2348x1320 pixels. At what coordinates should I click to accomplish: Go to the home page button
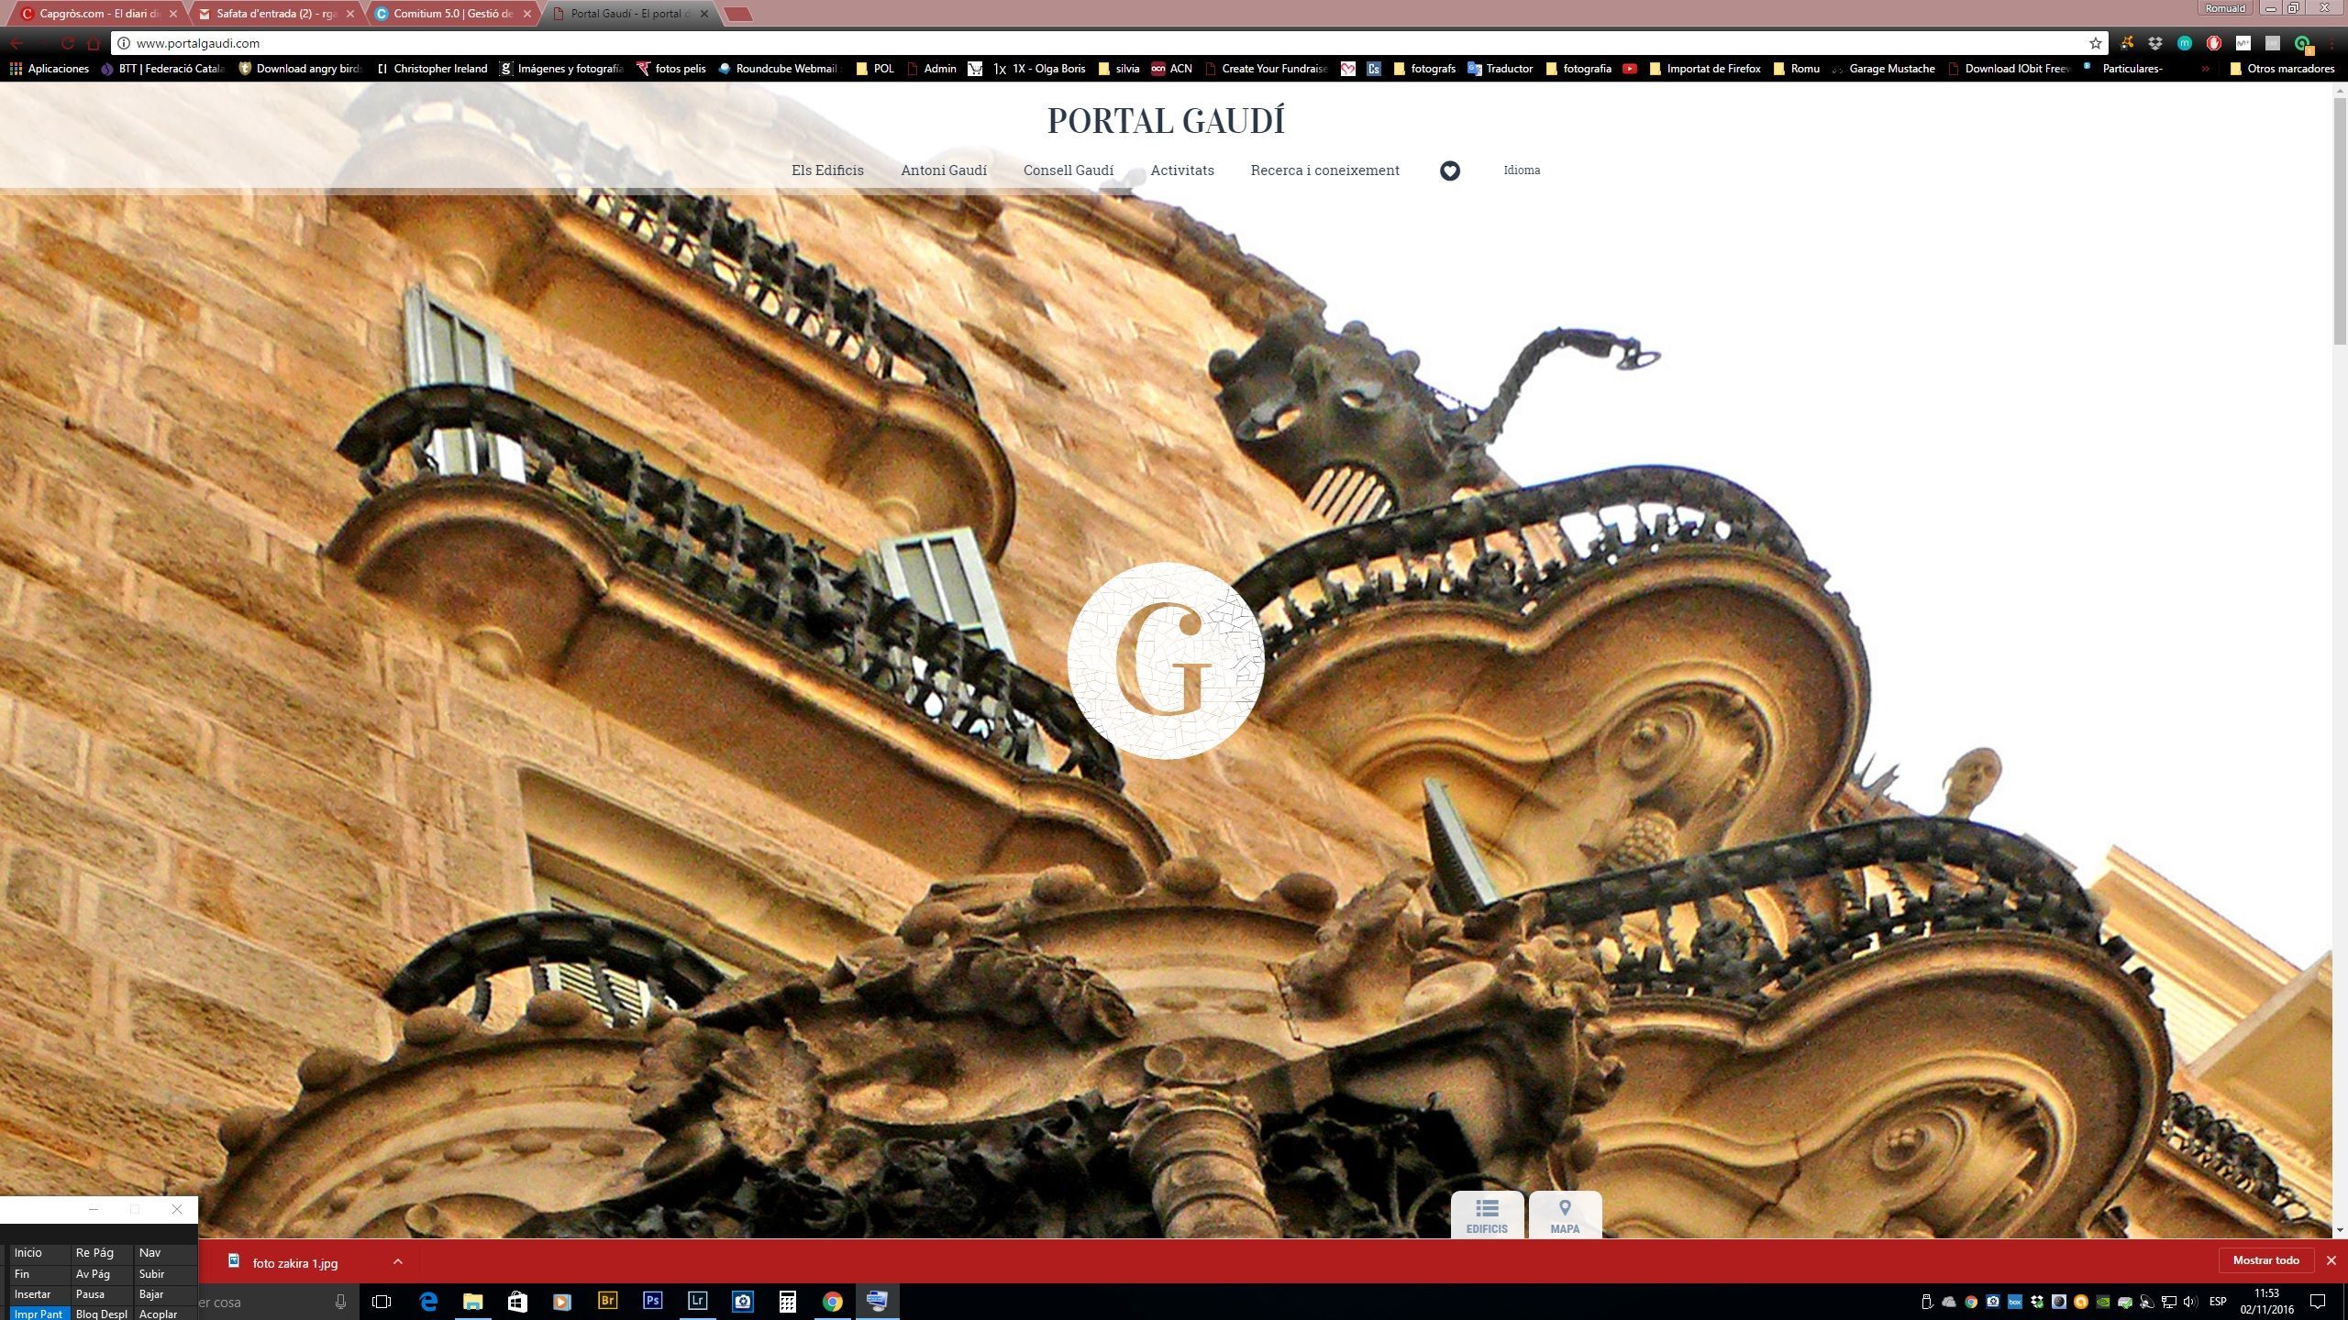point(94,43)
